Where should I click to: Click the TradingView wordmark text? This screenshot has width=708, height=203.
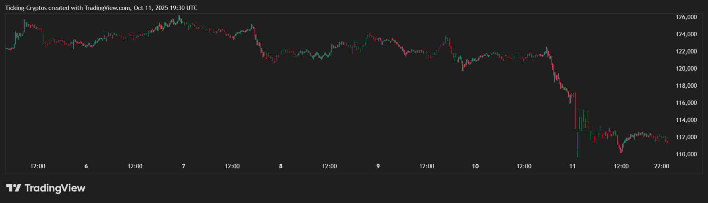[x=55, y=188]
